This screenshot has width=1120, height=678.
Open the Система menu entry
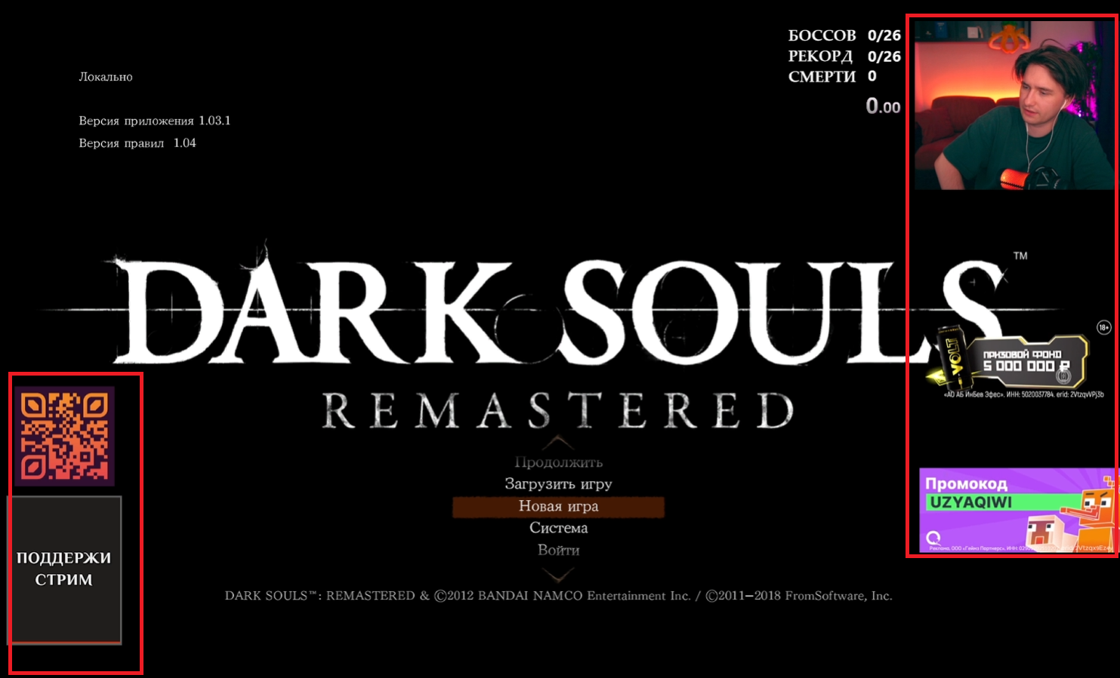tap(558, 528)
